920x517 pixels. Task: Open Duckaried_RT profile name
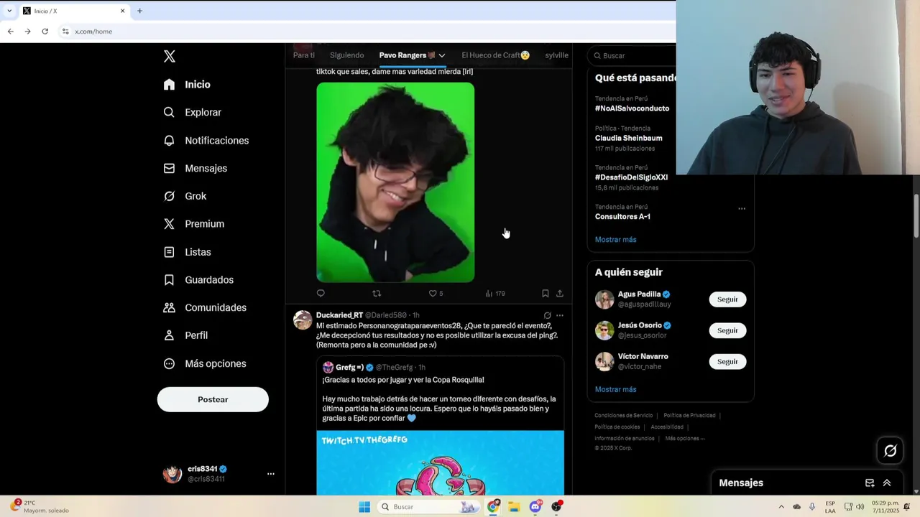(339, 315)
